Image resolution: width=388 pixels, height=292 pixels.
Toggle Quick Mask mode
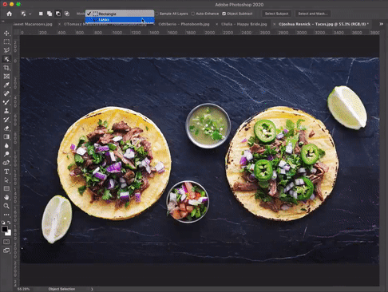click(6, 242)
